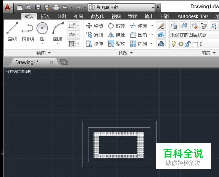
Task: Open the layer state dropdown 未保存的图层状态
Action: pos(194,35)
